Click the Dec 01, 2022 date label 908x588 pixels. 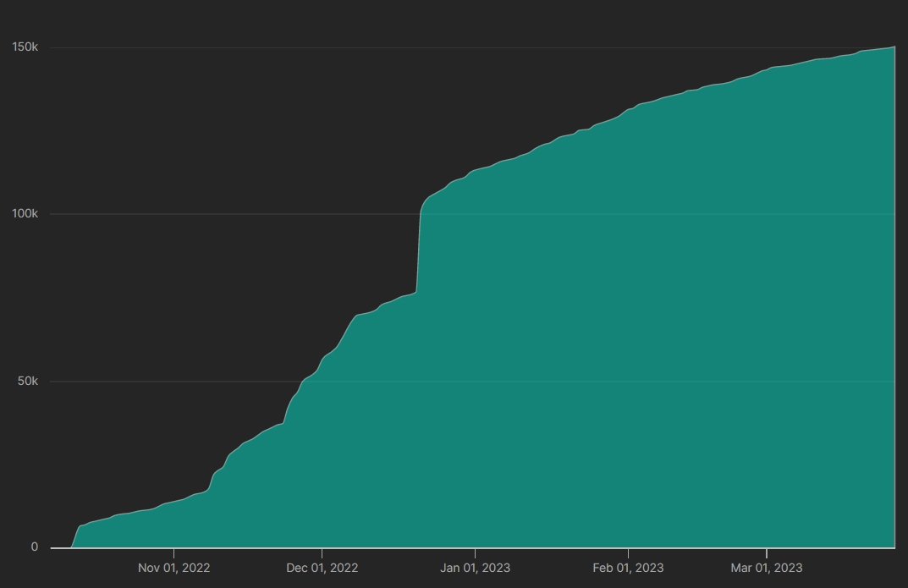tap(322, 568)
